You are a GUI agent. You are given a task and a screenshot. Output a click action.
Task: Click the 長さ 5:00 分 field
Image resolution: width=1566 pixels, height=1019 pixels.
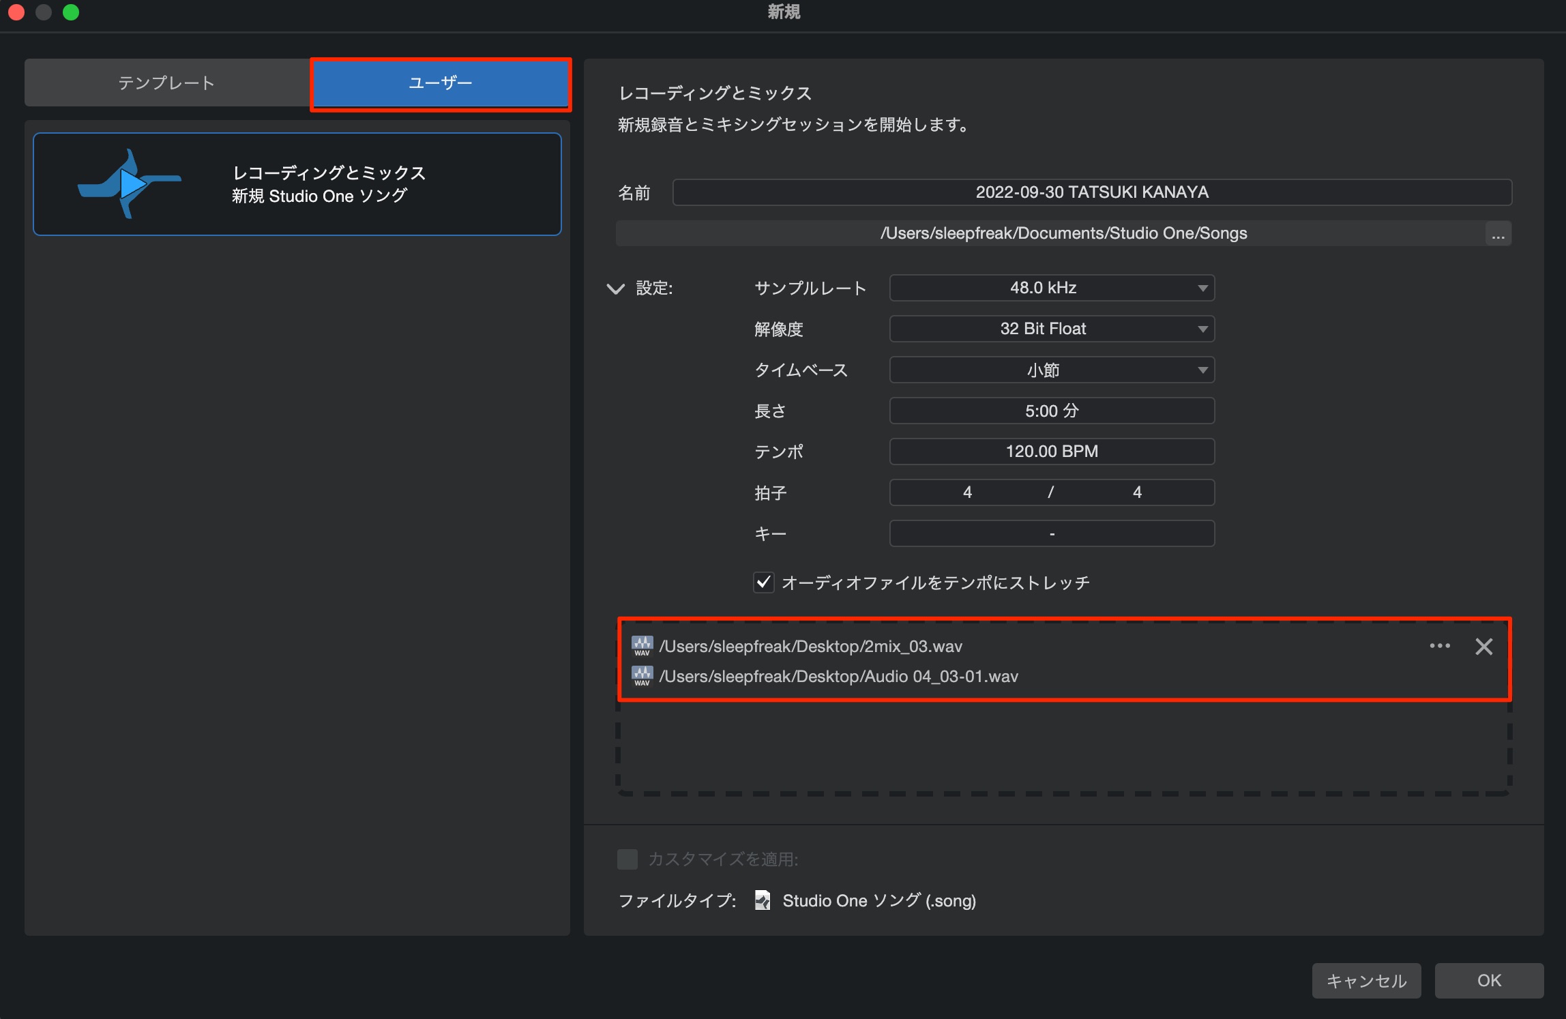click(1052, 411)
